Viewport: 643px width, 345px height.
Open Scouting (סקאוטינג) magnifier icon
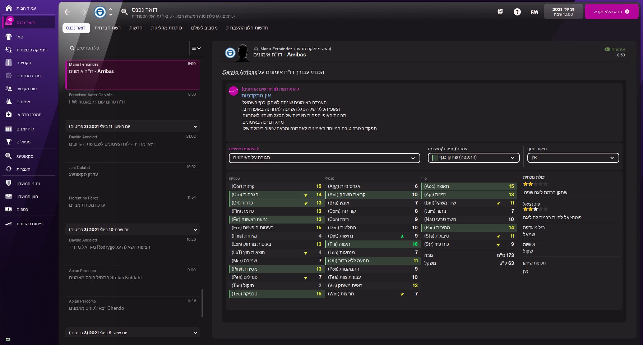pyautogui.click(x=9, y=156)
